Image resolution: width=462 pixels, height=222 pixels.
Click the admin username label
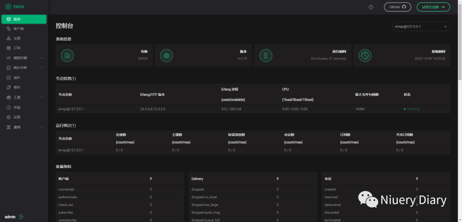(x=10, y=217)
